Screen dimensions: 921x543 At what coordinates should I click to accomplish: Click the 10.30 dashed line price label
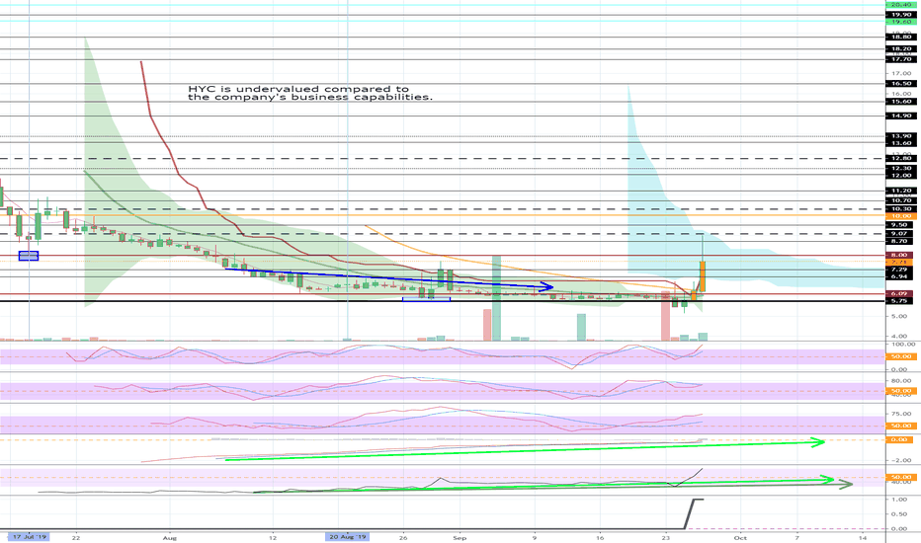[901, 209]
